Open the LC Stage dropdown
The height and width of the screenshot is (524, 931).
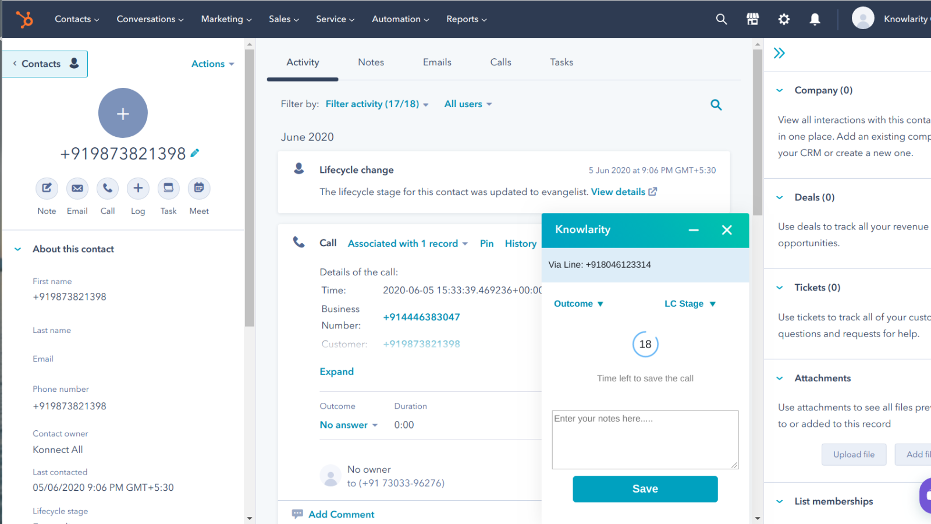[690, 304]
